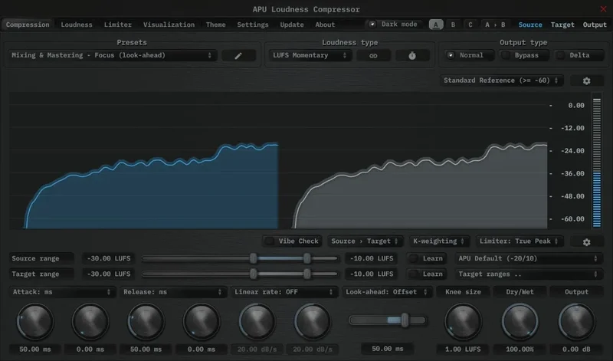Open the Update tab
613x361 pixels.
pos(292,25)
